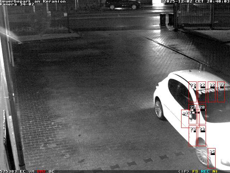Screen dimensions: 230x173
Task: Click the date and time stamp overlay
Action: (x=196, y=1)
